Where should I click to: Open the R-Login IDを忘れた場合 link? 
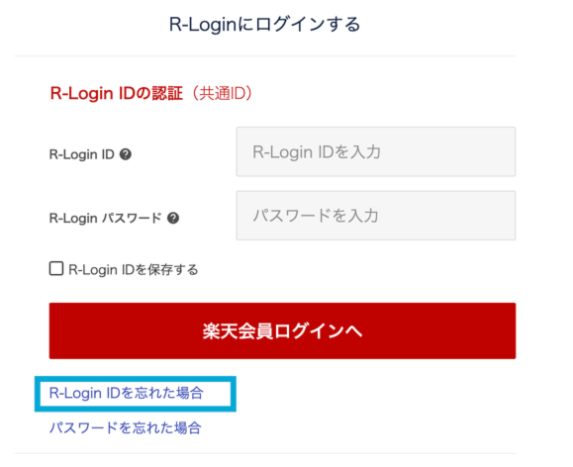click(126, 393)
